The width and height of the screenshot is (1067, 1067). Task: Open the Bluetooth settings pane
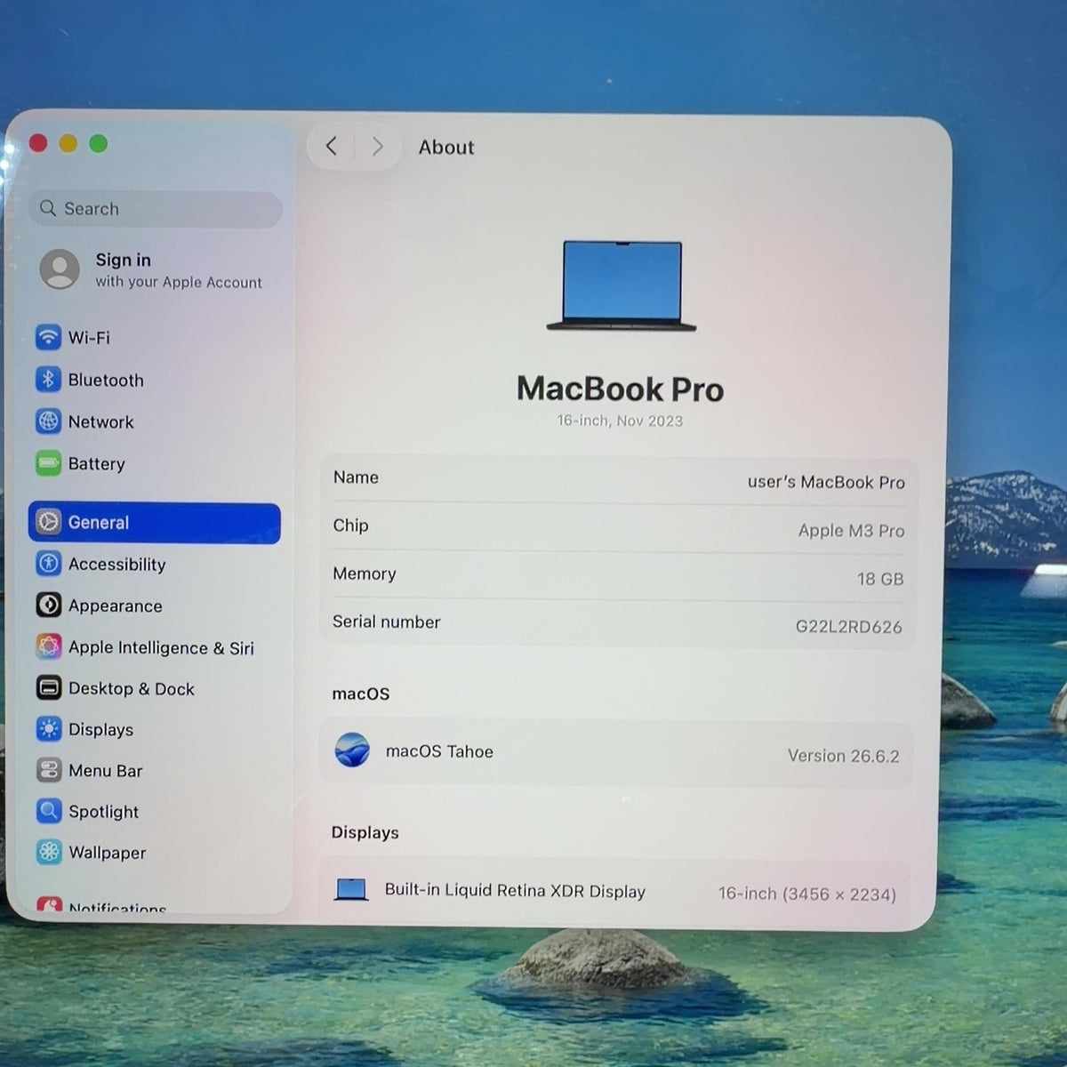point(154,380)
